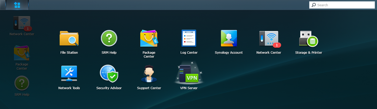Click the notification badge on main menu Network Center
The image size is (377, 109).
click(277, 45)
